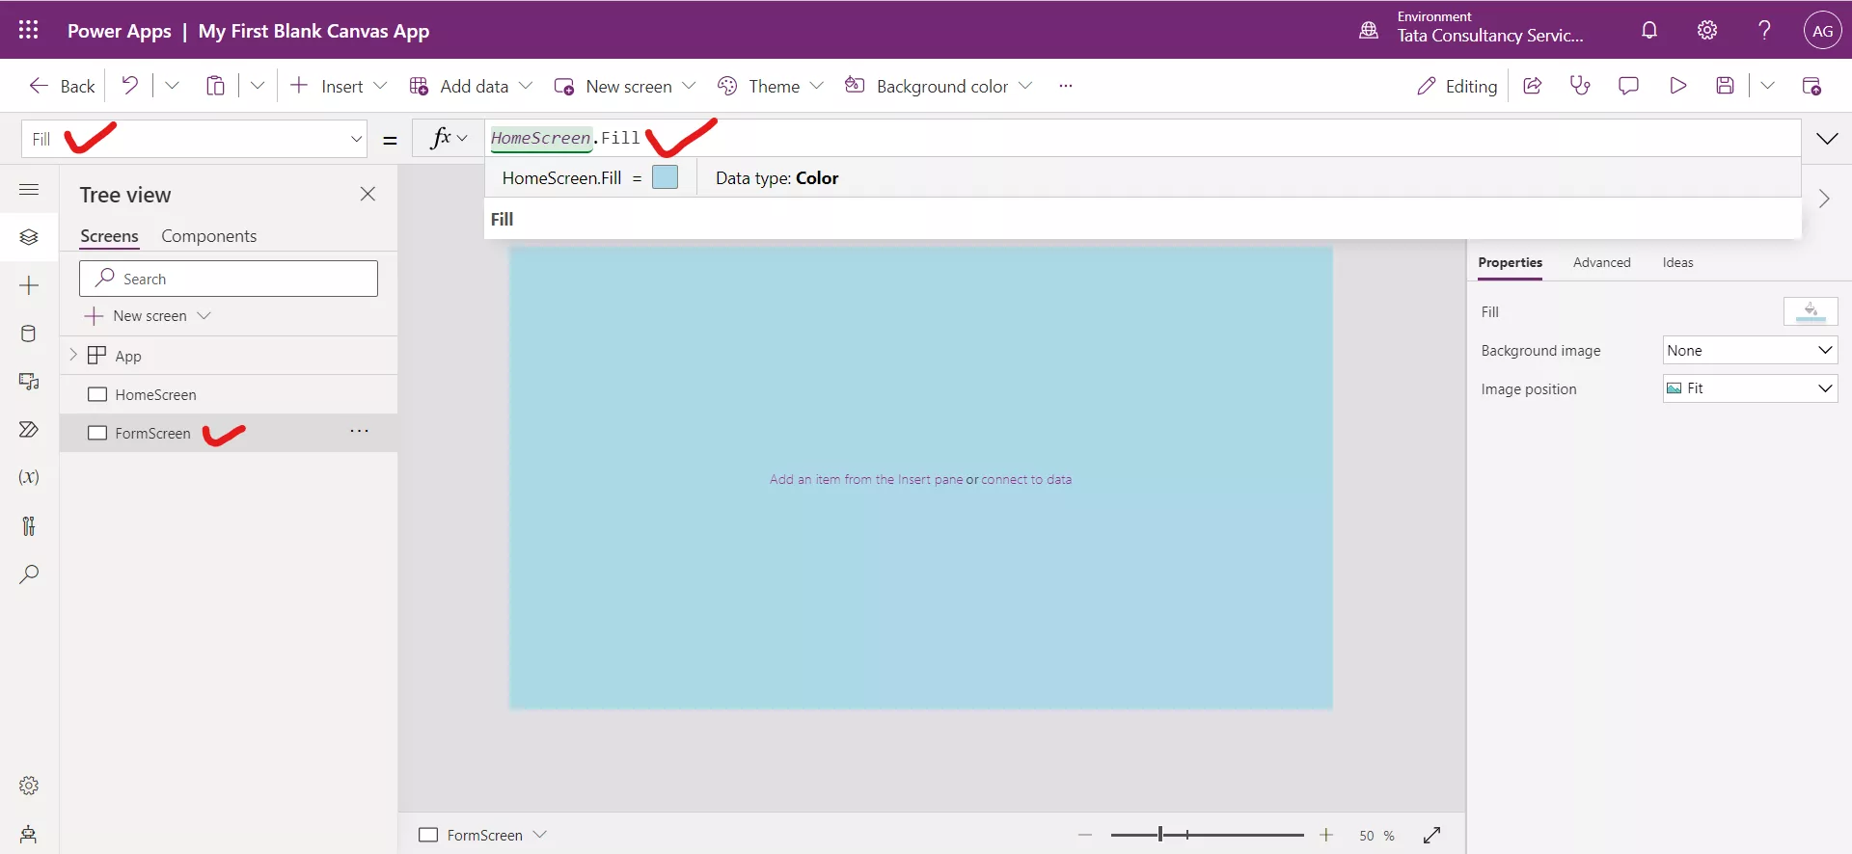Expand the paste options dropdown

[x=258, y=86]
